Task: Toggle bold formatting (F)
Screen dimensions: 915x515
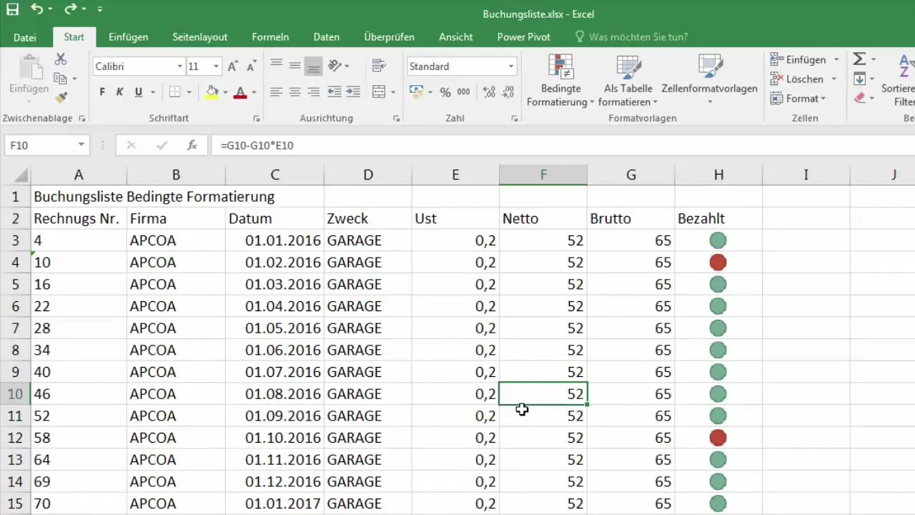Action: coord(102,92)
